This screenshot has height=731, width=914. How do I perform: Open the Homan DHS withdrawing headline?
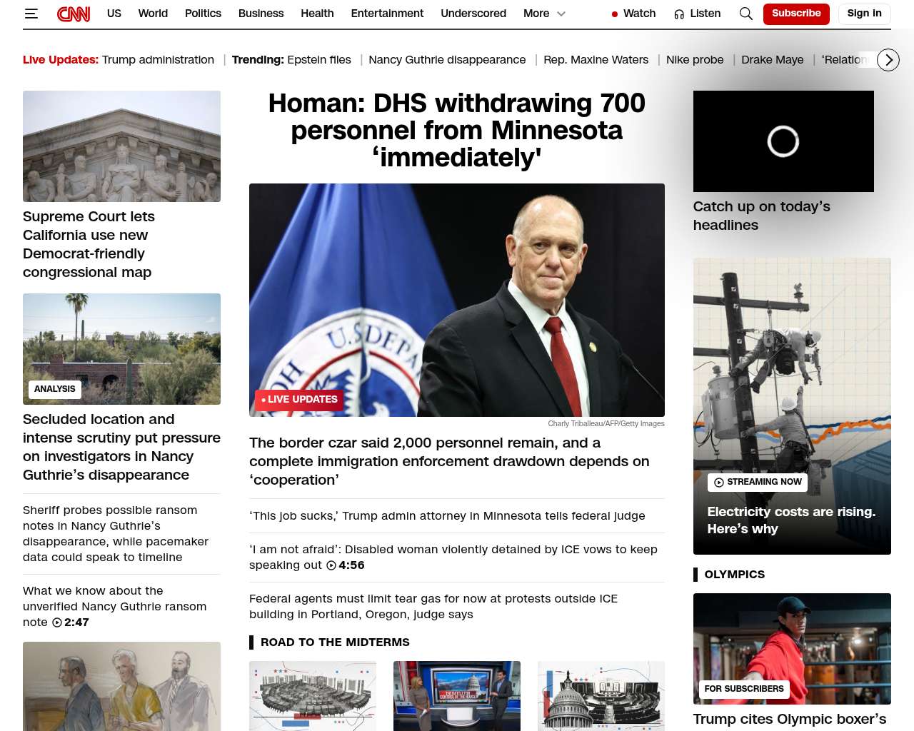pyautogui.click(x=457, y=131)
